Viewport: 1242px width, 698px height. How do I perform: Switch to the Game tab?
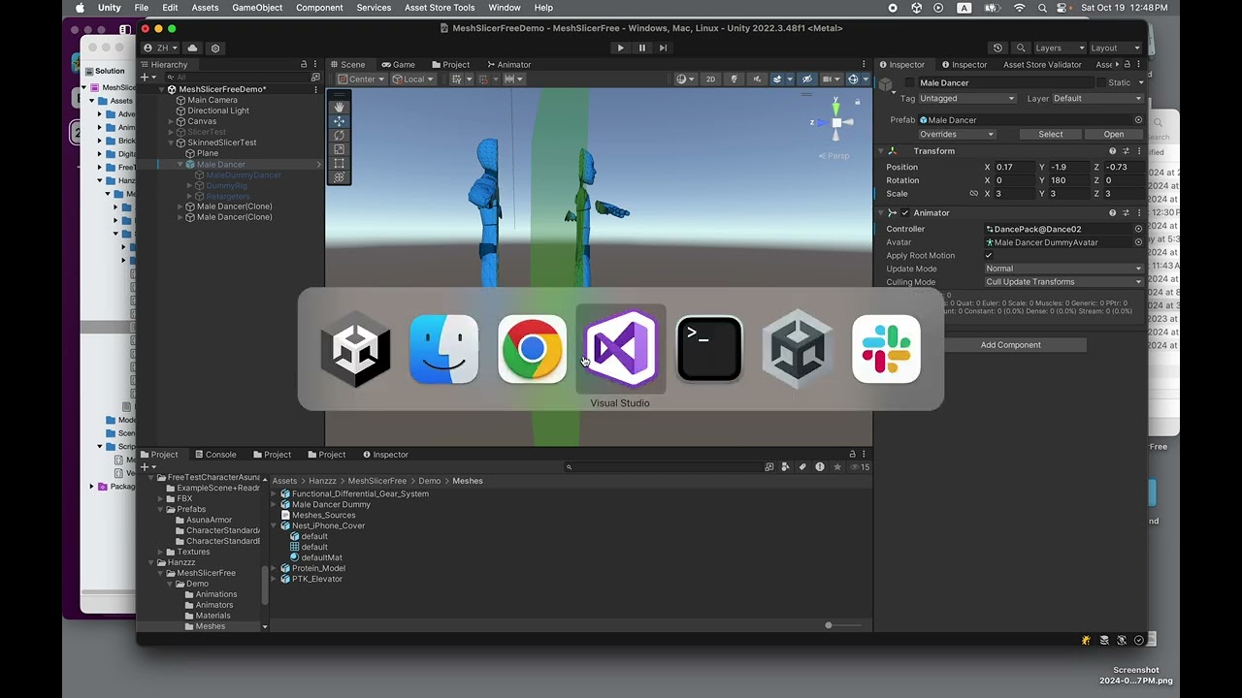pos(398,65)
